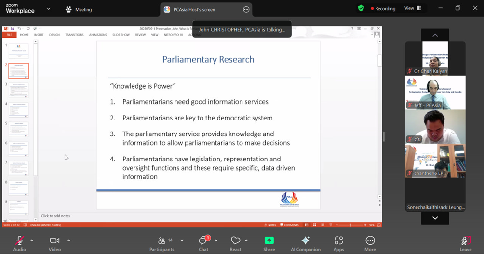Unmute the Zoom Audio microphone icon
The width and height of the screenshot is (484, 254).
20,241
